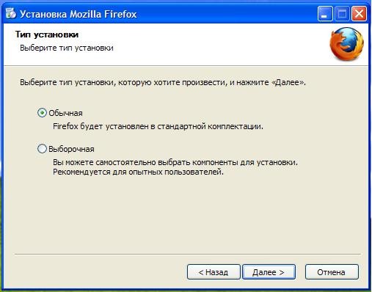
Task: Minimize the Firefox setup window
Action: point(325,14)
